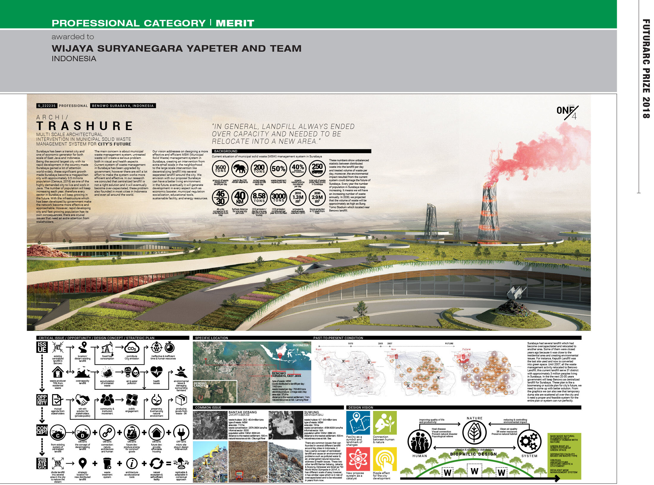Click the 8.58 TONS CO2 emission circle

point(259,198)
